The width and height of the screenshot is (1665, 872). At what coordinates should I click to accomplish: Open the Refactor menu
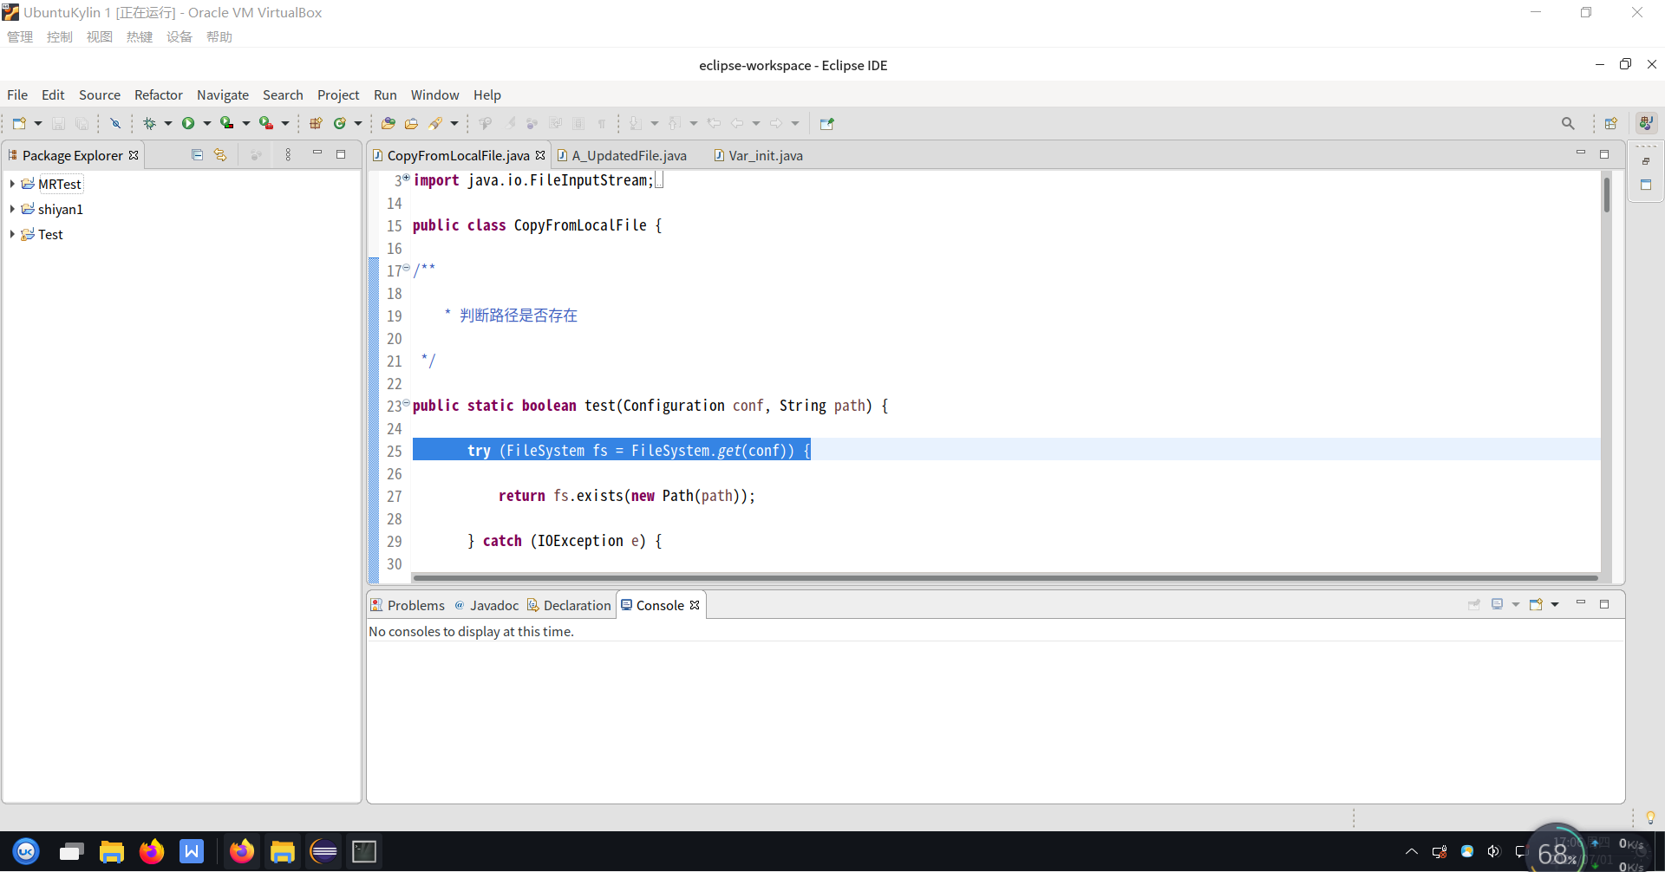159,94
